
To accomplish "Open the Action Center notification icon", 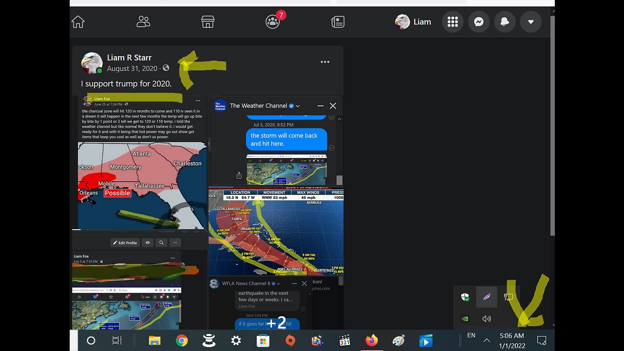I will tap(541, 340).
